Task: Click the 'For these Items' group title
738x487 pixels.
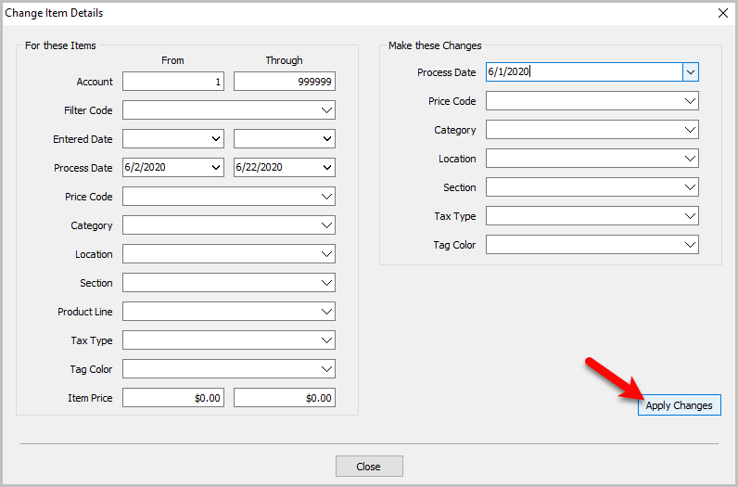Action: pyautogui.click(x=60, y=45)
